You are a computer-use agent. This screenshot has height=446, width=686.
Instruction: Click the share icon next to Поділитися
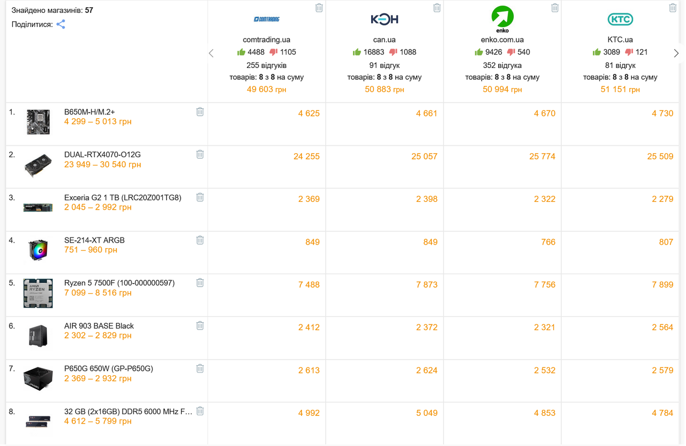[x=61, y=24]
